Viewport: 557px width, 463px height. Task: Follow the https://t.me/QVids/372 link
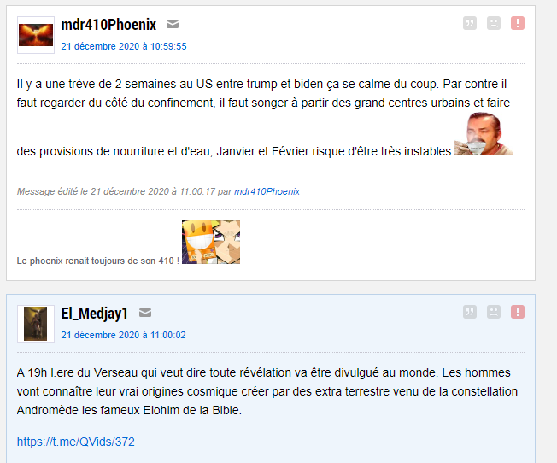click(76, 442)
